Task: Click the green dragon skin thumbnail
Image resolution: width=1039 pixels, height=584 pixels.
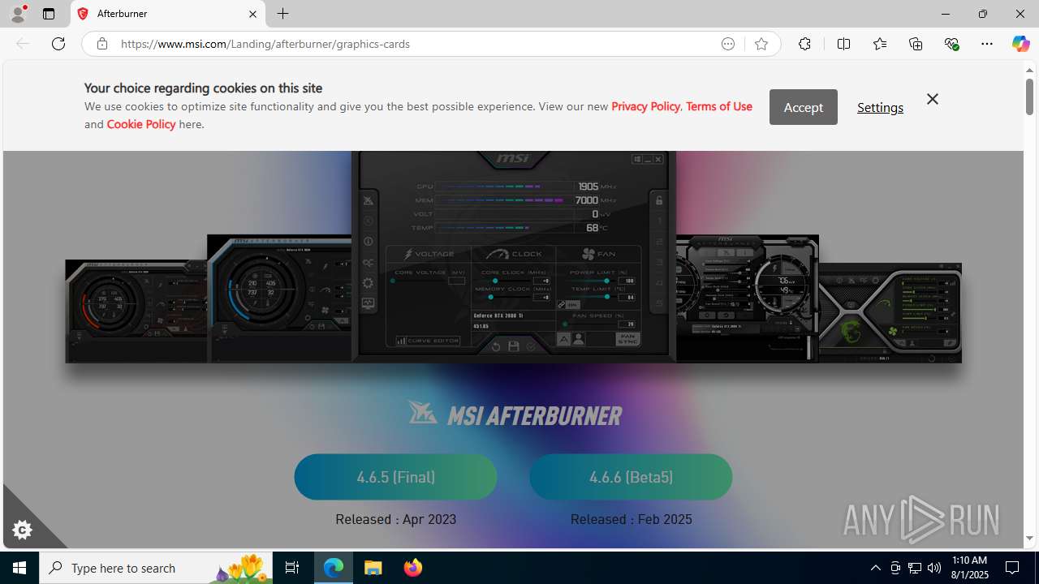Action: point(890,312)
